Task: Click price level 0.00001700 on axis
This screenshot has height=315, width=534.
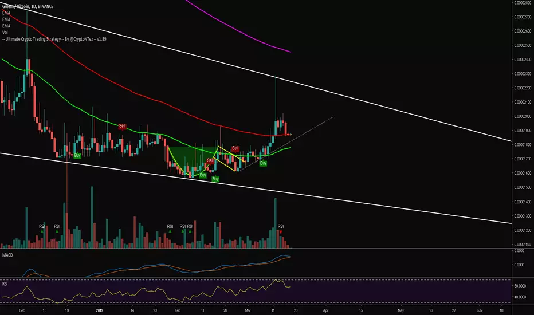Action: coord(523,159)
